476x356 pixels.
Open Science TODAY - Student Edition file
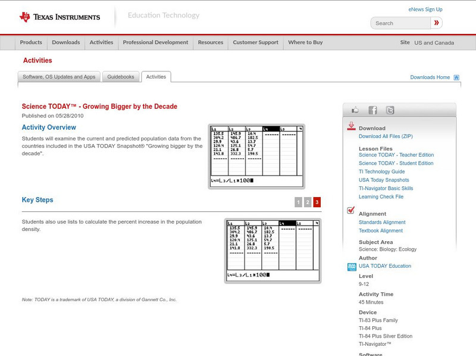point(396,163)
